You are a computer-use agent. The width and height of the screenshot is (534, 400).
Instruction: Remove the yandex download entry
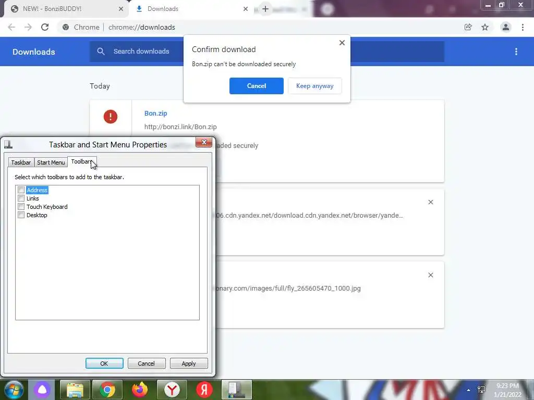coord(430,202)
